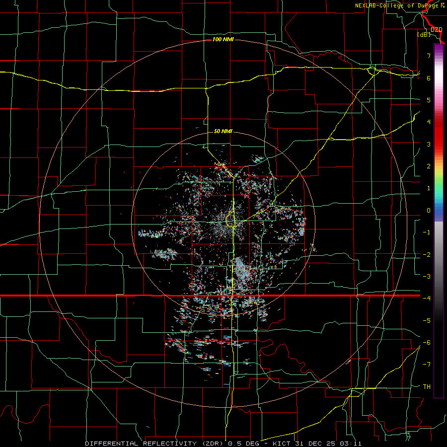Click the 5 value on color scale

[429, 100]
